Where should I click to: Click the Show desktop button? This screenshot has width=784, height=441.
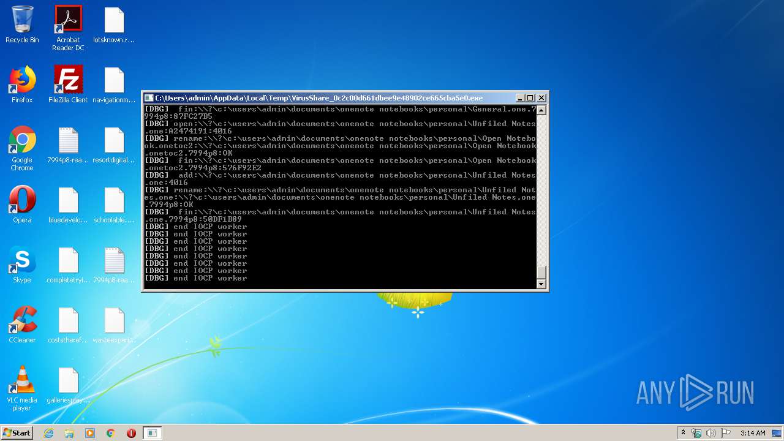778,433
